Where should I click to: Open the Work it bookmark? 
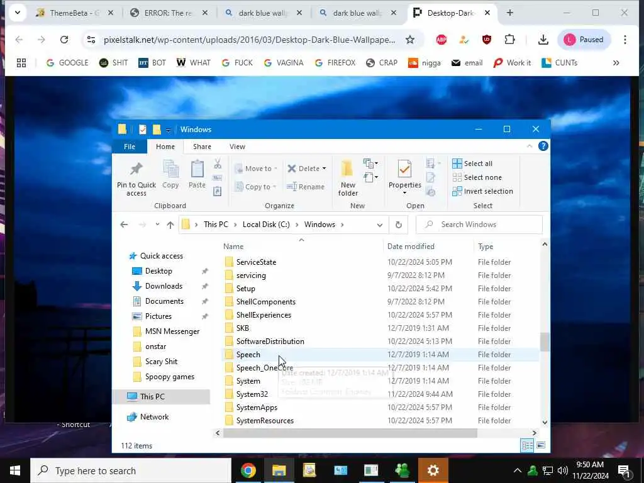point(512,63)
